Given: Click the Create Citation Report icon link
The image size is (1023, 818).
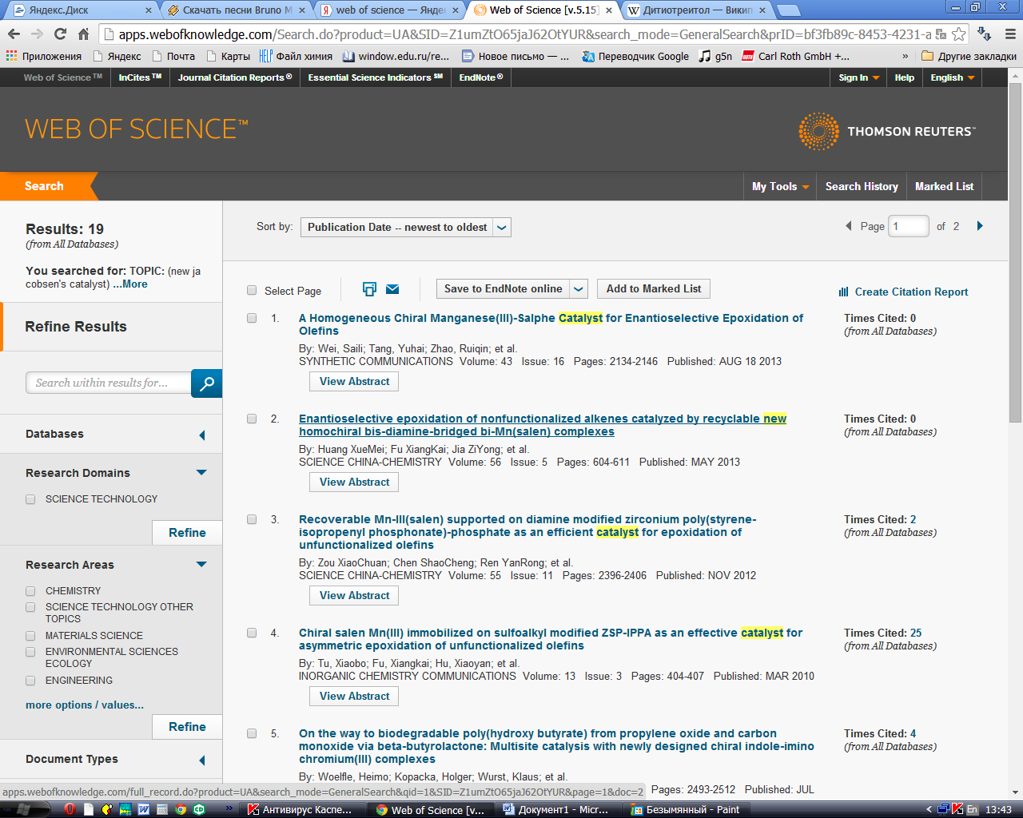Looking at the screenshot, I should point(903,292).
